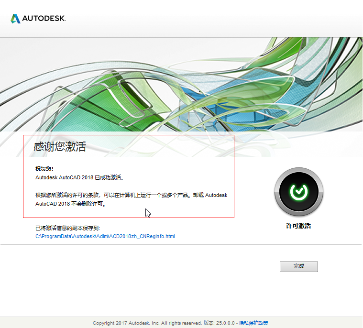Click the bold 祝贺您! text
Image resolution: width=363 pixels, height=328 pixels.
click(44, 169)
